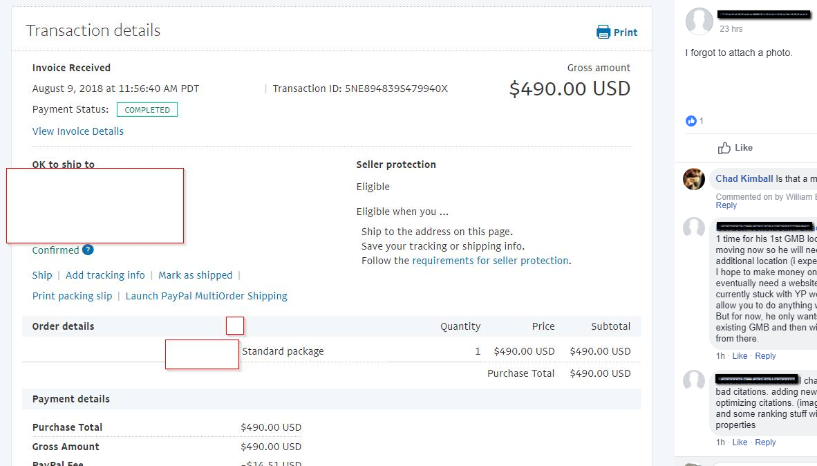The height and width of the screenshot is (466, 817).
Task: Click Add tracking info link
Action: tap(105, 275)
